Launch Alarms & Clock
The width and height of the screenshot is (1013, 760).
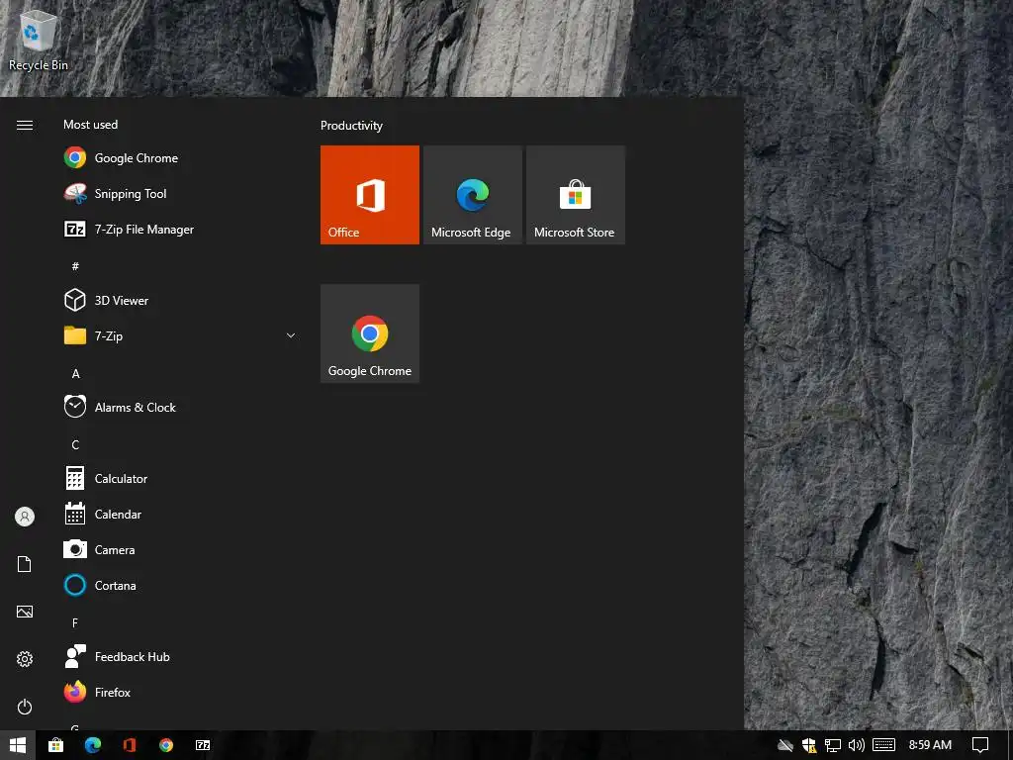[x=181, y=407]
